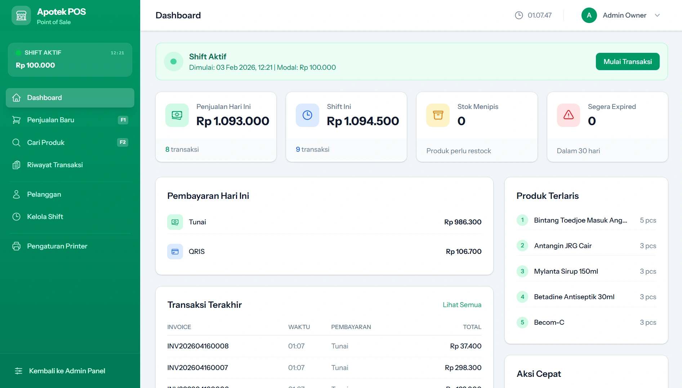Open Kelola Shift menu item

pyautogui.click(x=70, y=216)
